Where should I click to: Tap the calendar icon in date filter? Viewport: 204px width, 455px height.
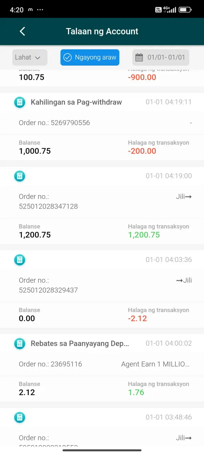click(139, 58)
